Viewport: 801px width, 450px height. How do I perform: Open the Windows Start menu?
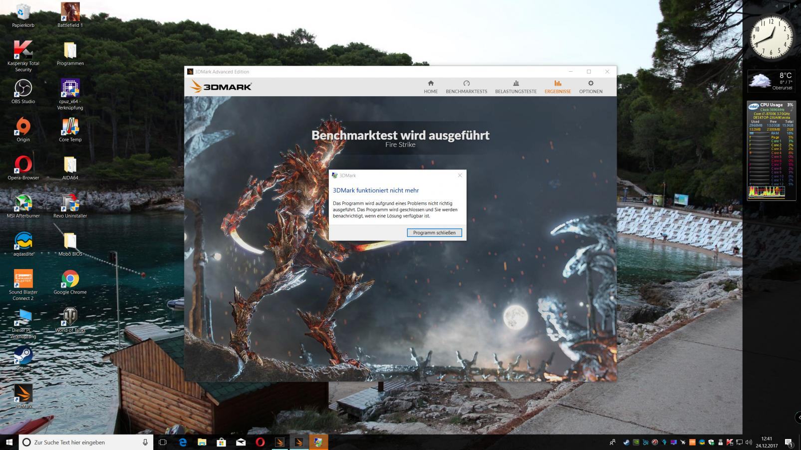click(9, 442)
